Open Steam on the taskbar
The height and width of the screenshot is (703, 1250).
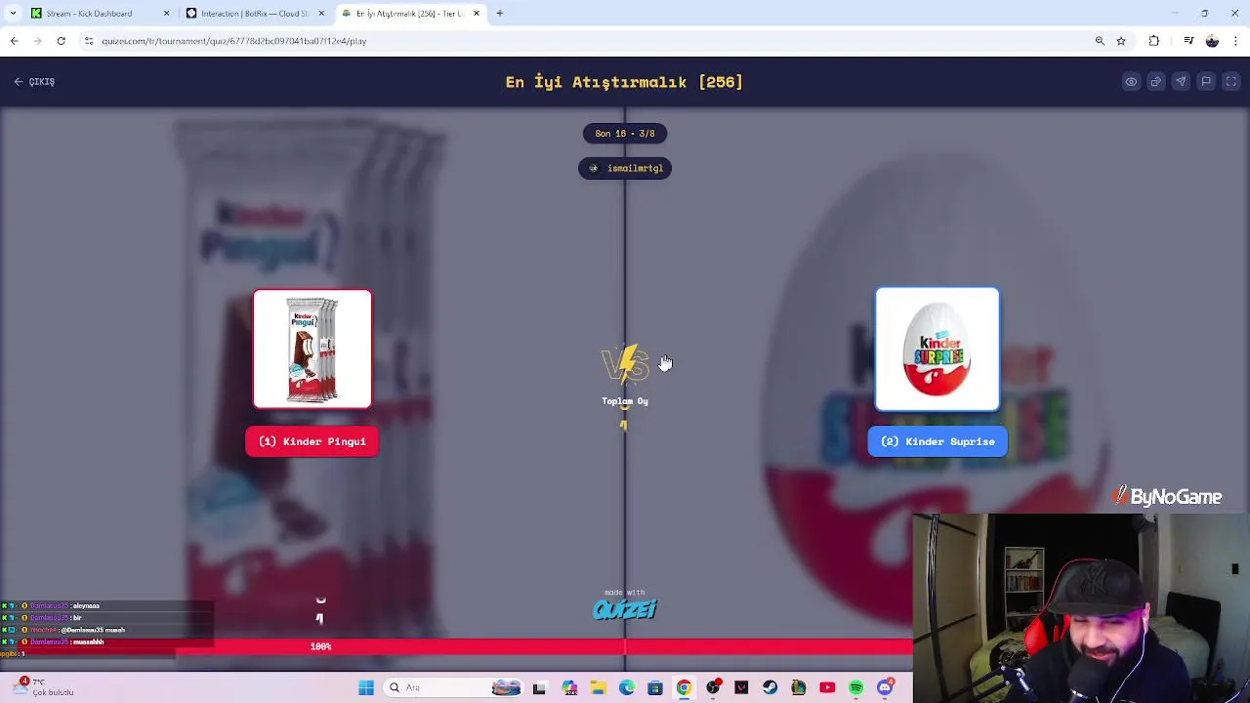tap(770, 687)
